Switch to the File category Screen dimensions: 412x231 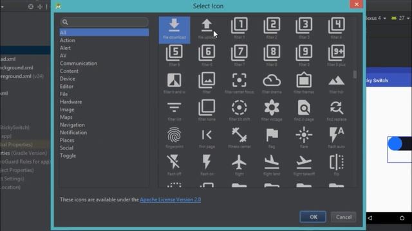pos(64,94)
